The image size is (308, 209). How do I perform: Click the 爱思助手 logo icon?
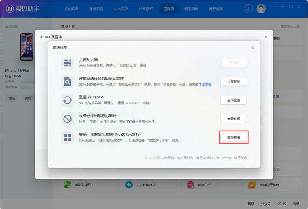10,9
